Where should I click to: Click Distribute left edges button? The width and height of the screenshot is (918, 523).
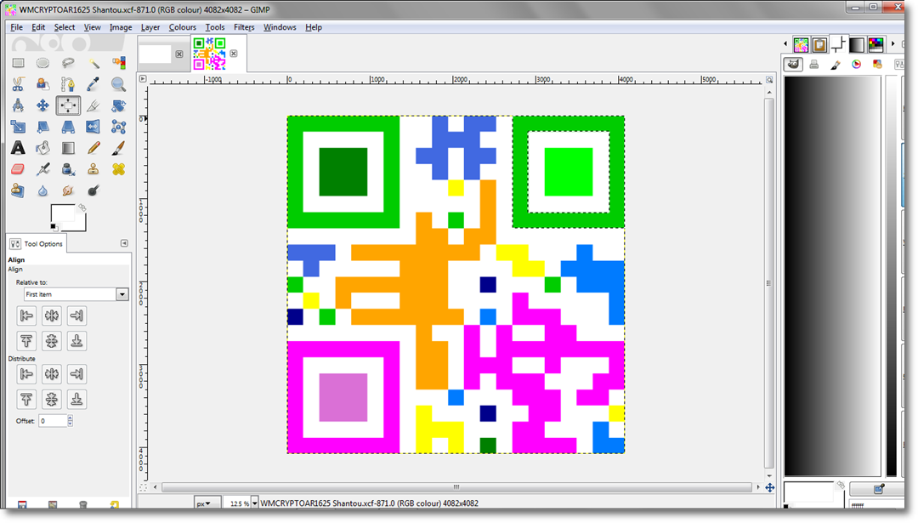point(26,374)
